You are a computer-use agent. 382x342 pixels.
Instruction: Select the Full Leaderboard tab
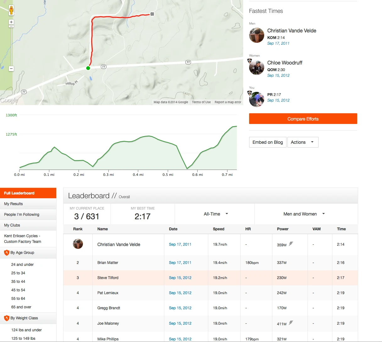pyautogui.click(x=28, y=193)
